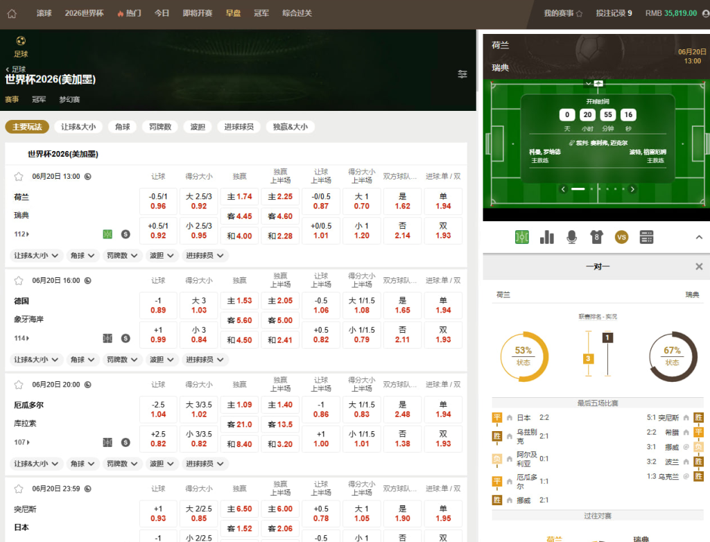Expand 角球 under the Netherlands match
Screen dimensions: 710x542
pyautogui.click(x=83, y=256)
